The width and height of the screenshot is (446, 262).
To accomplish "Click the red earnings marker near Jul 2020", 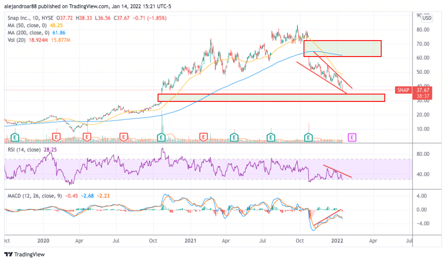I will (123, 138).
